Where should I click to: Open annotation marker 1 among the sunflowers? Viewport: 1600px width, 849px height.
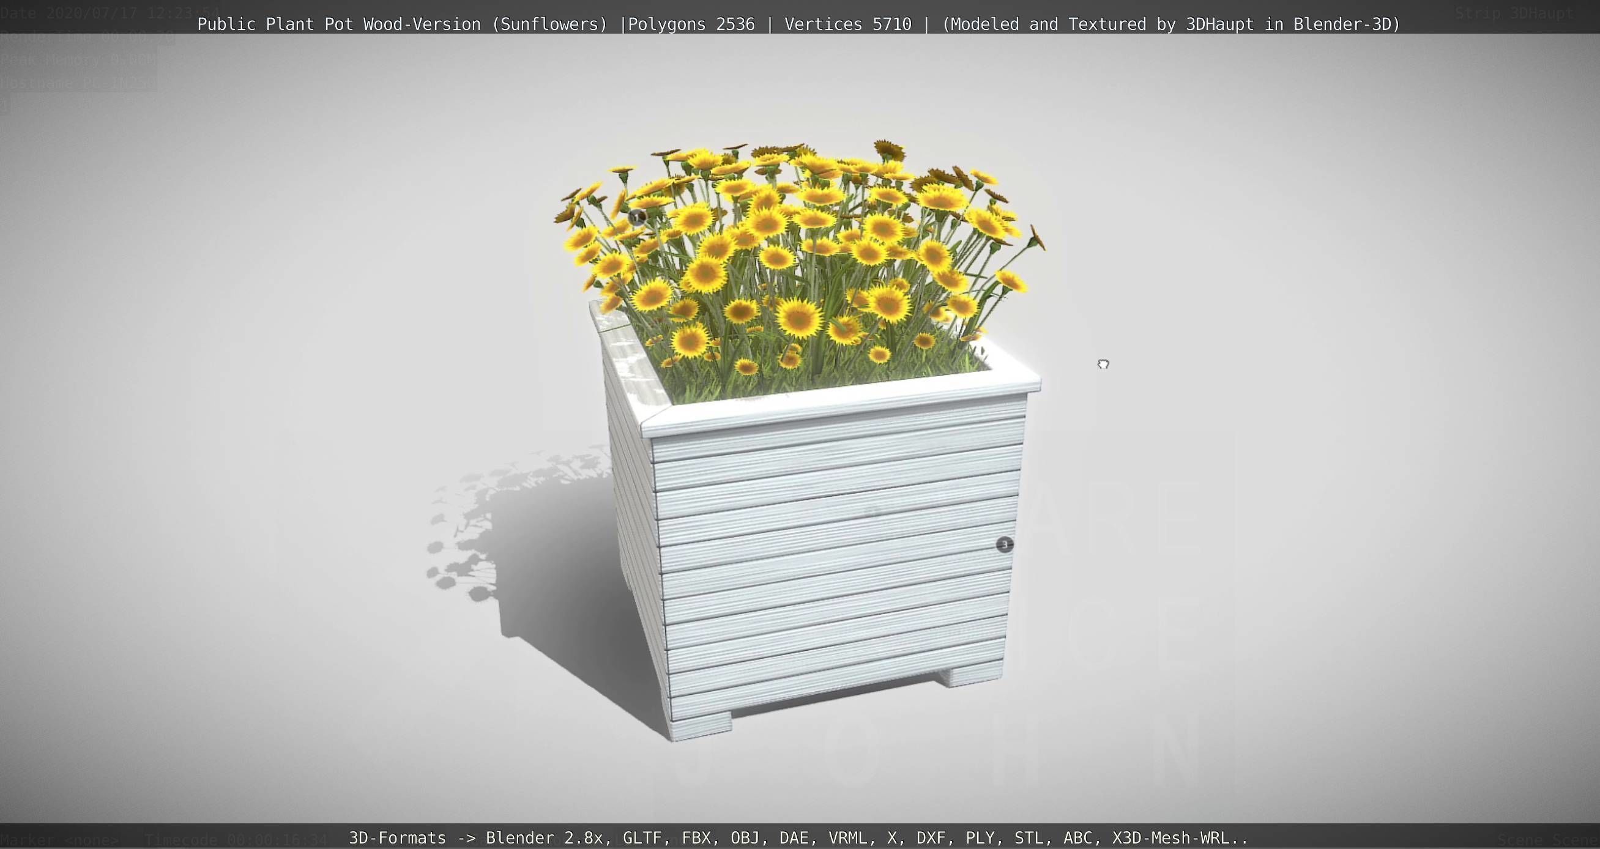coord(636,217)
